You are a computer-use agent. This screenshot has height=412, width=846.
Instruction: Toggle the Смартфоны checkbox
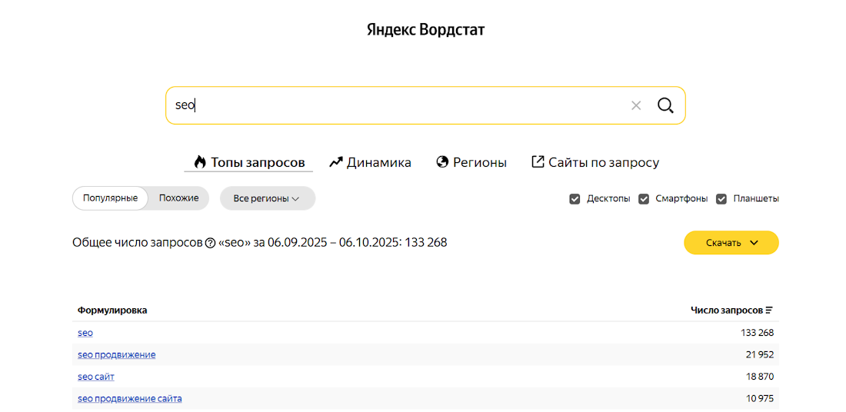click(644, 198)
